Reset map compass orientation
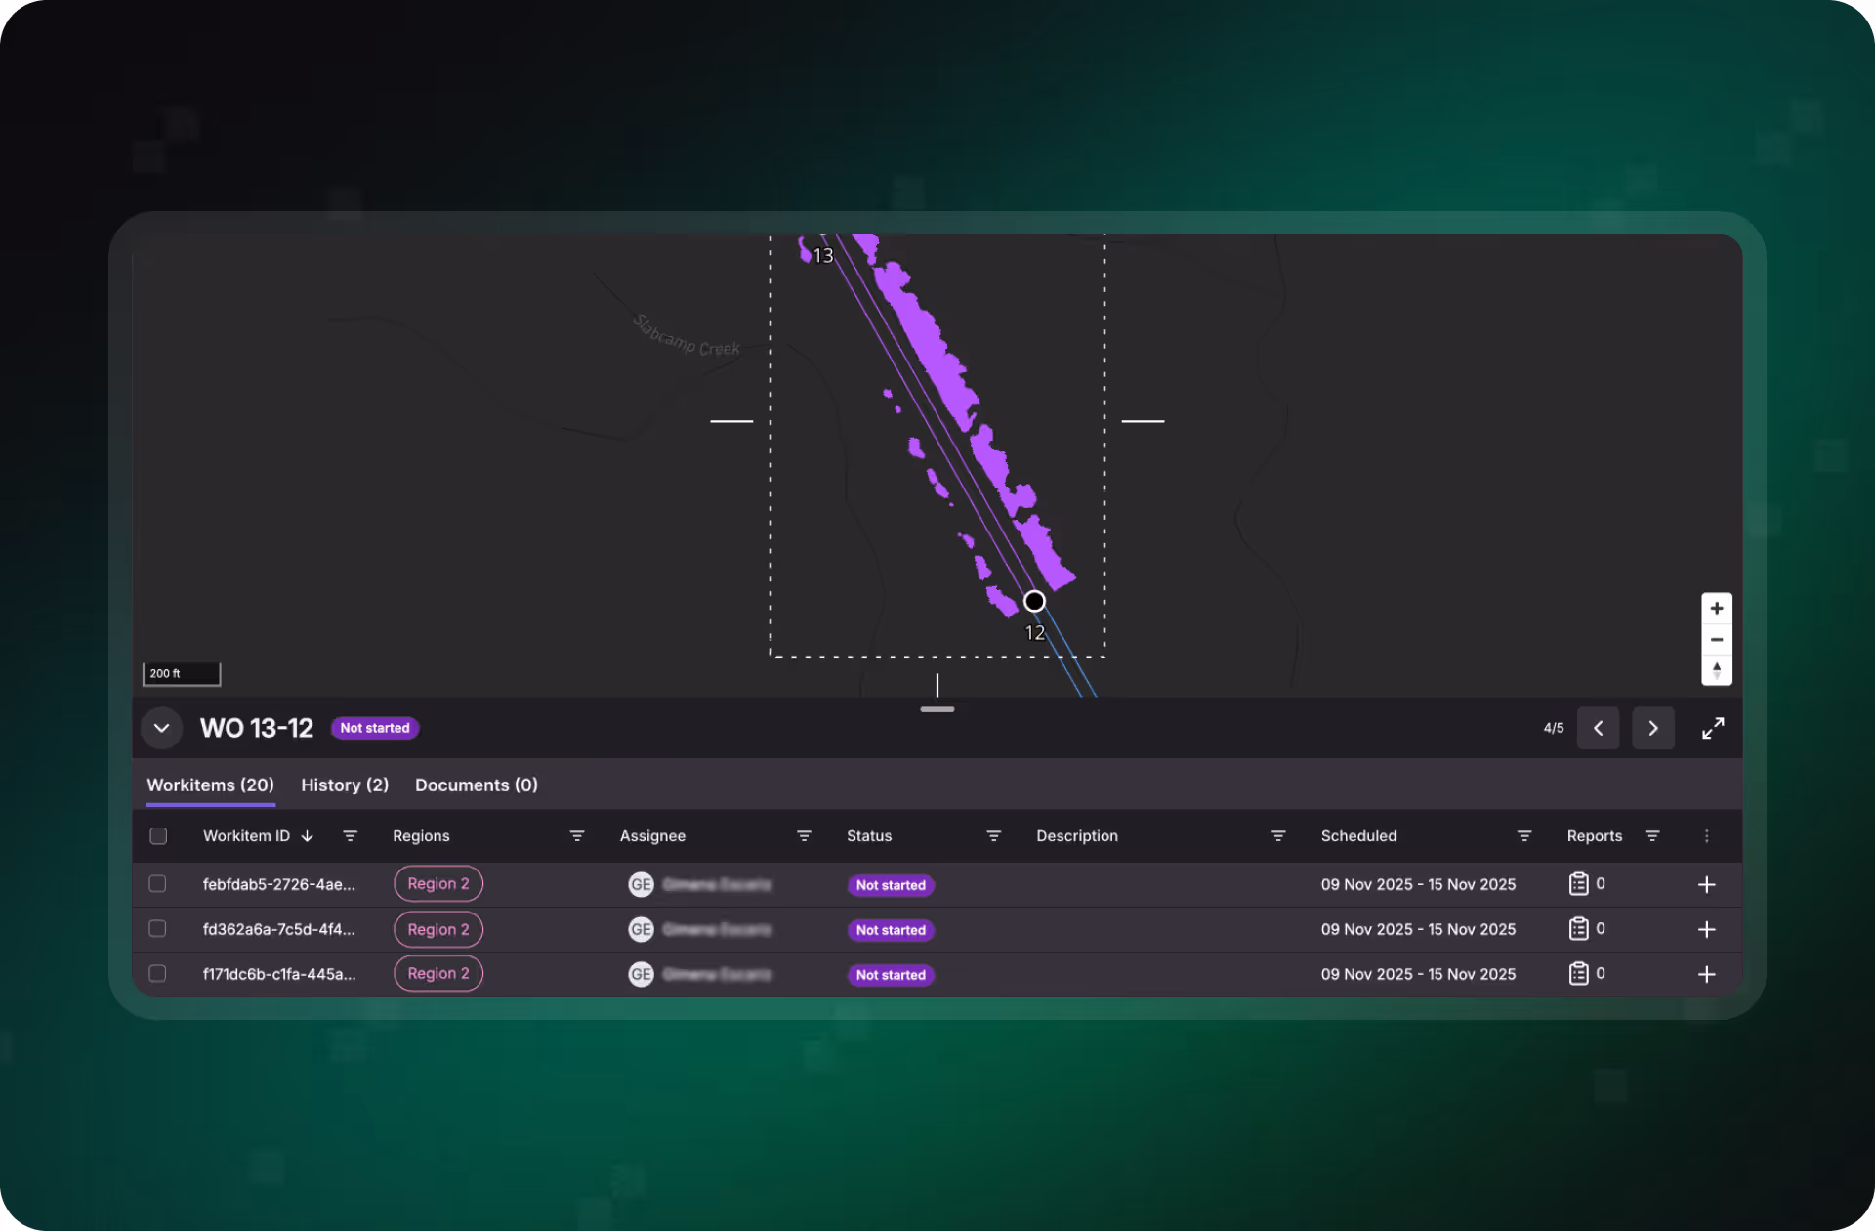 (x=1716, y=670)
